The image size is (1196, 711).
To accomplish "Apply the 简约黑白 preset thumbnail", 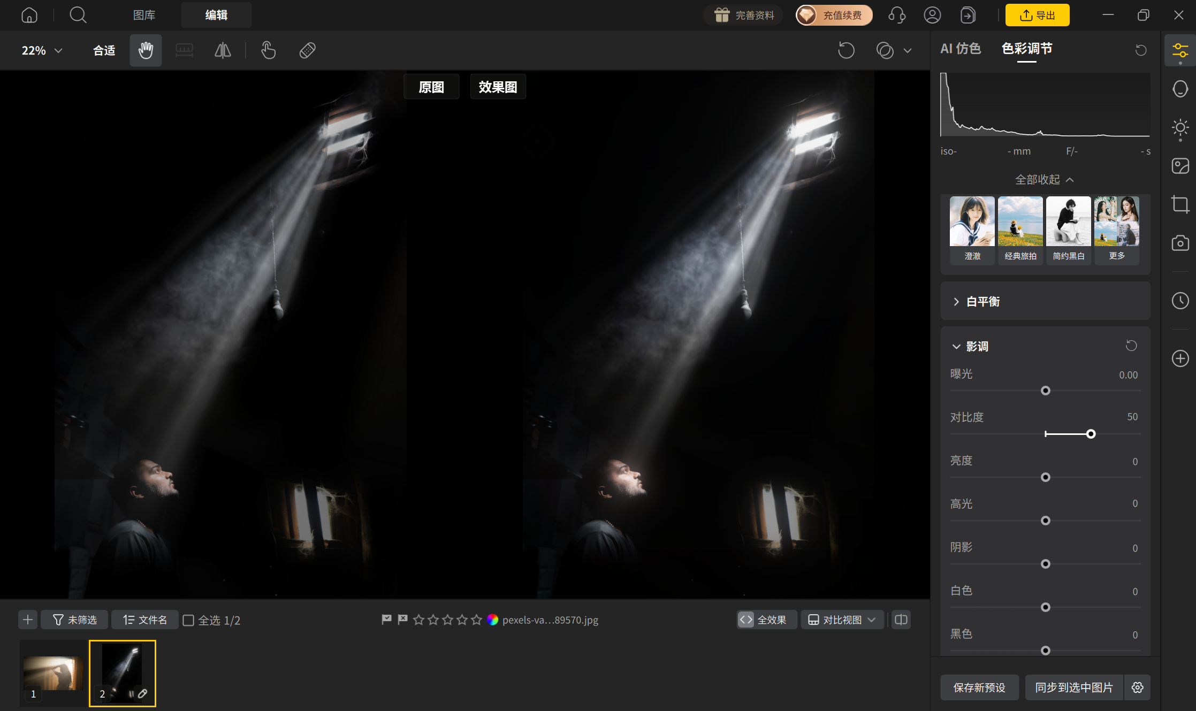I will tap(1069, 230).
